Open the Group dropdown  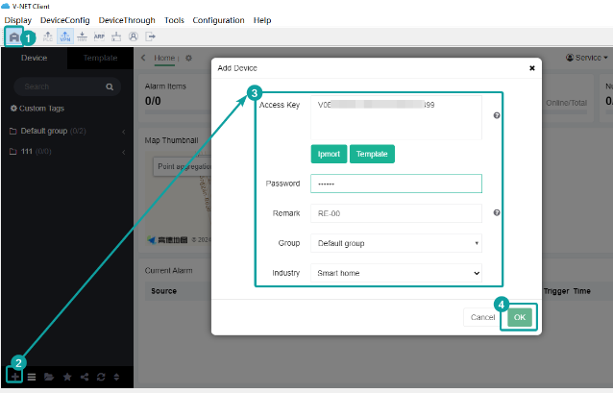click(396, 243)
